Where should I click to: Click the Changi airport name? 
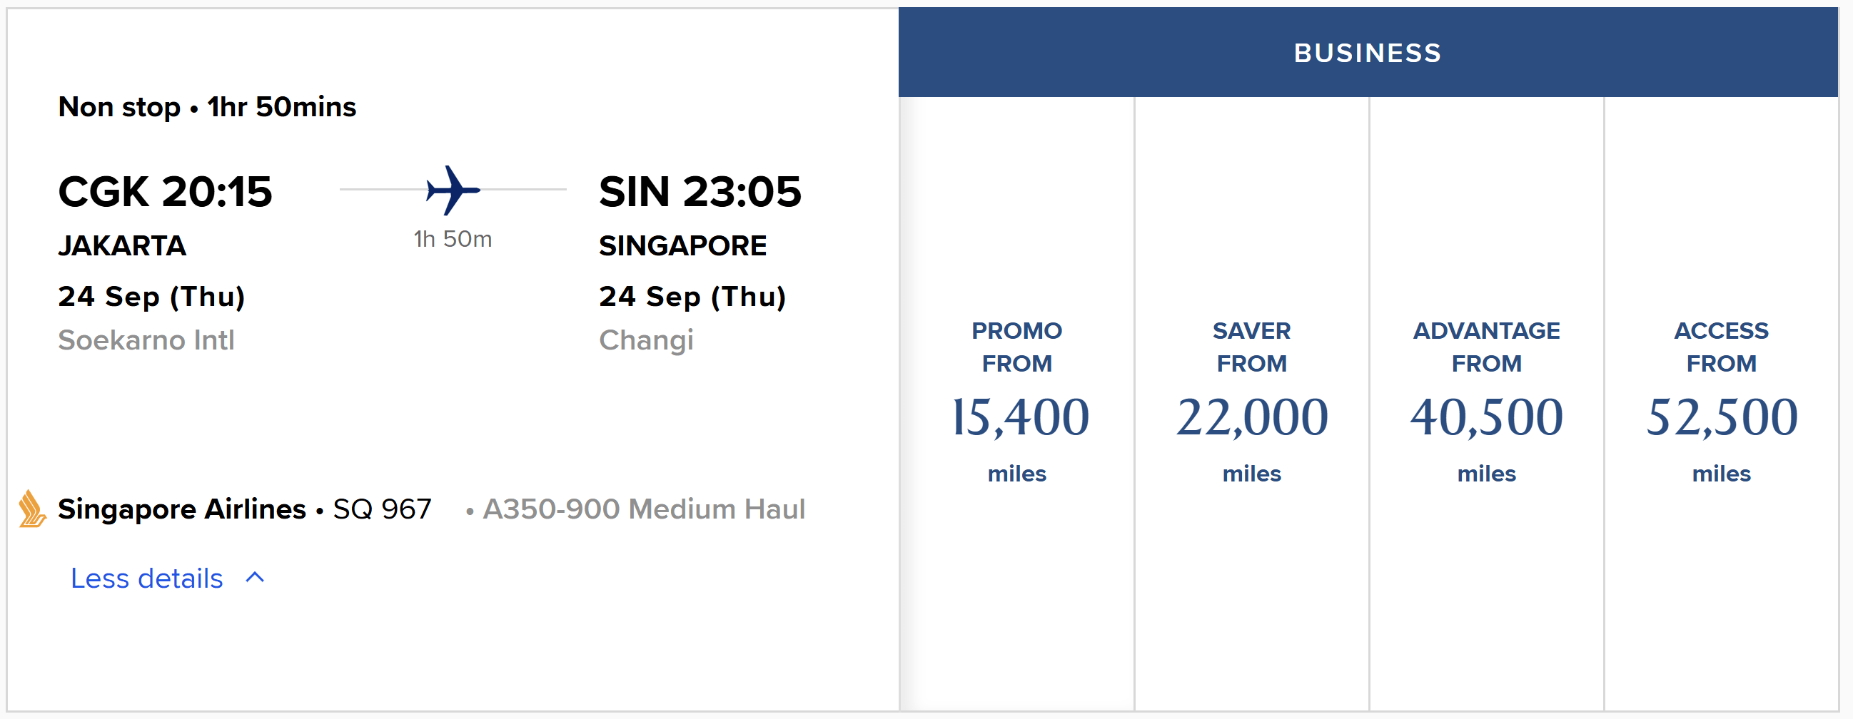click(x=646, y=340)
